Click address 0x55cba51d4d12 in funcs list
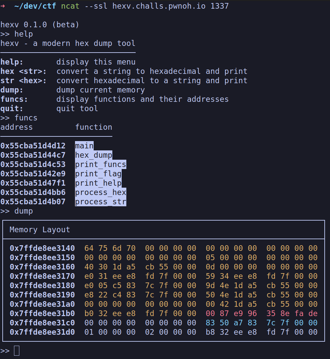Screen dimensions: 330x359 [x=33, y=146]
